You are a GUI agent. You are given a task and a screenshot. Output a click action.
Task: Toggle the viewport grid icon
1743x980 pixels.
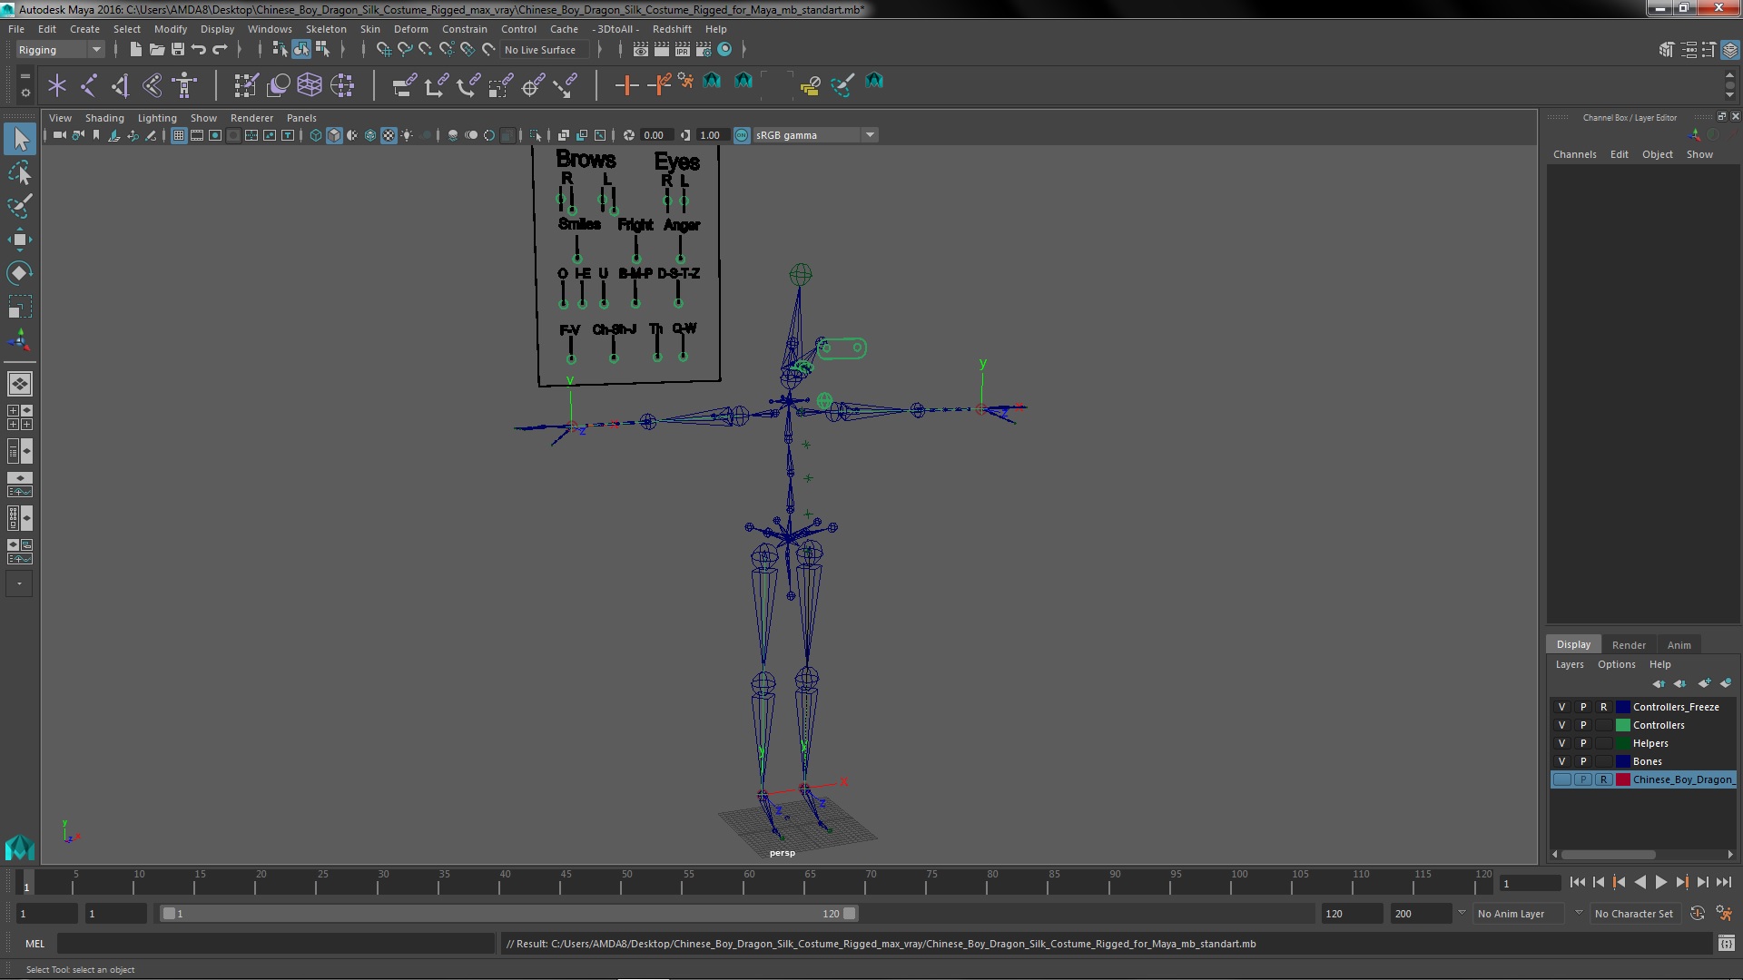(179, 135)
